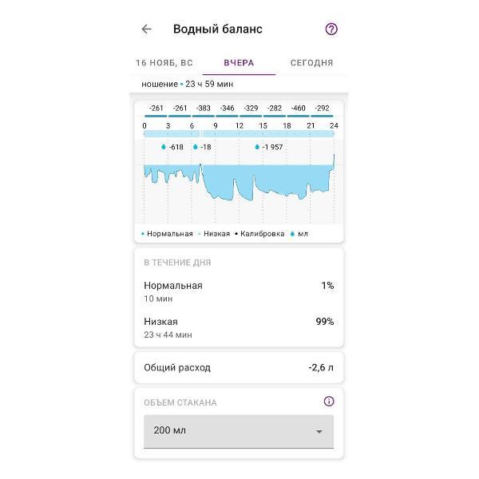Screen dimensions: 479x479
Task: Select the Вчера tab
Action: pyautogui.click(x=239, y=62)
